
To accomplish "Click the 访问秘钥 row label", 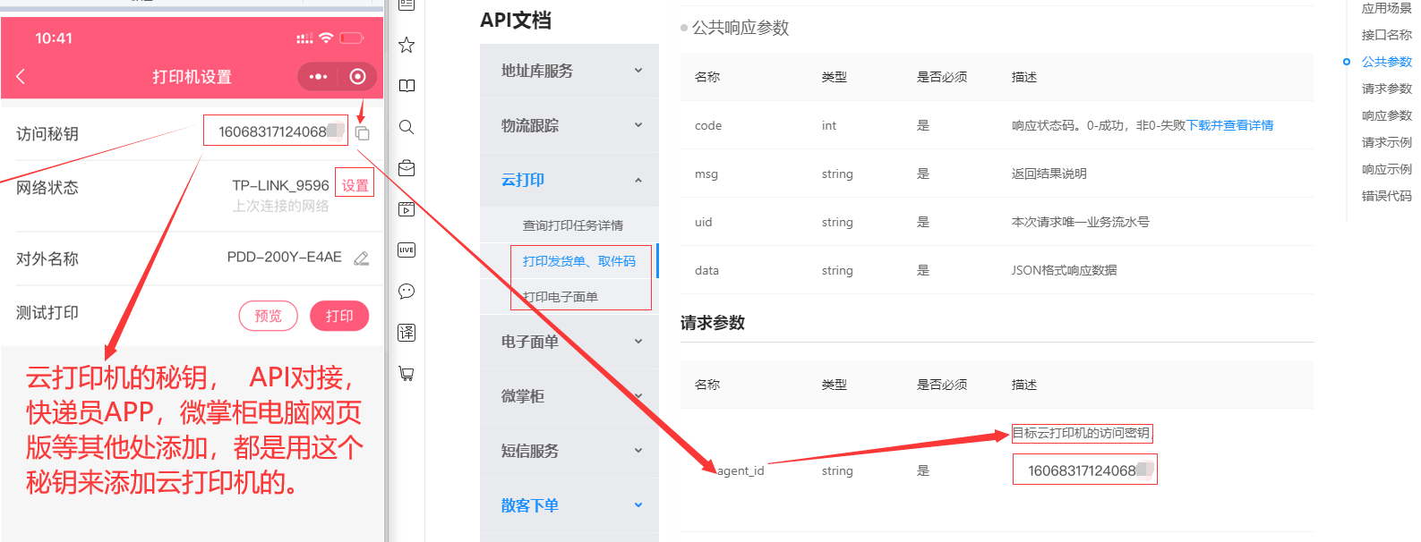I will [47, 134].
